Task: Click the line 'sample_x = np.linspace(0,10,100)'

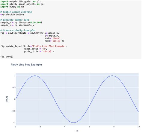Action: [x=21, y=23]
